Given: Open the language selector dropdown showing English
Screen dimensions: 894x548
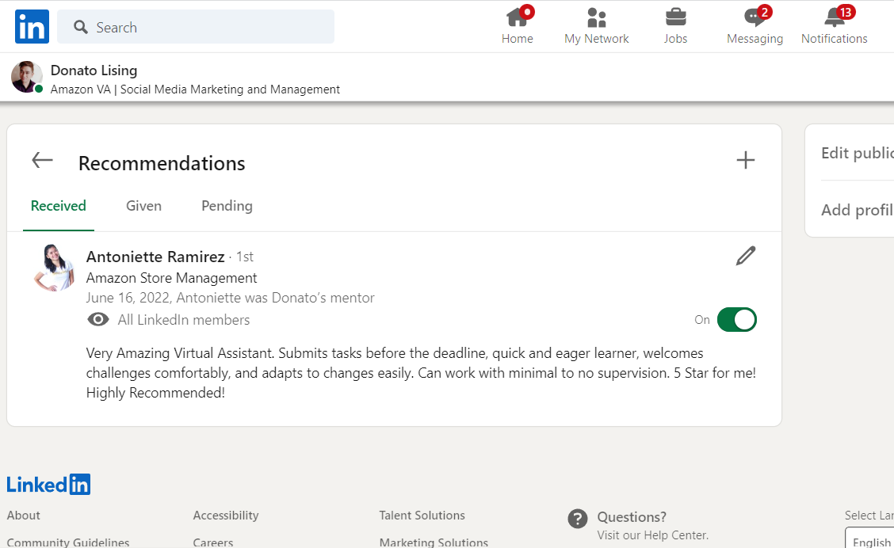Looking at the screenshot, I should 870,538.
